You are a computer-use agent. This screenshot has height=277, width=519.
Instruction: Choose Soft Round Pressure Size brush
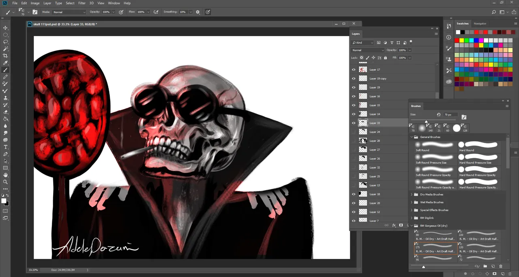[435, 159]
